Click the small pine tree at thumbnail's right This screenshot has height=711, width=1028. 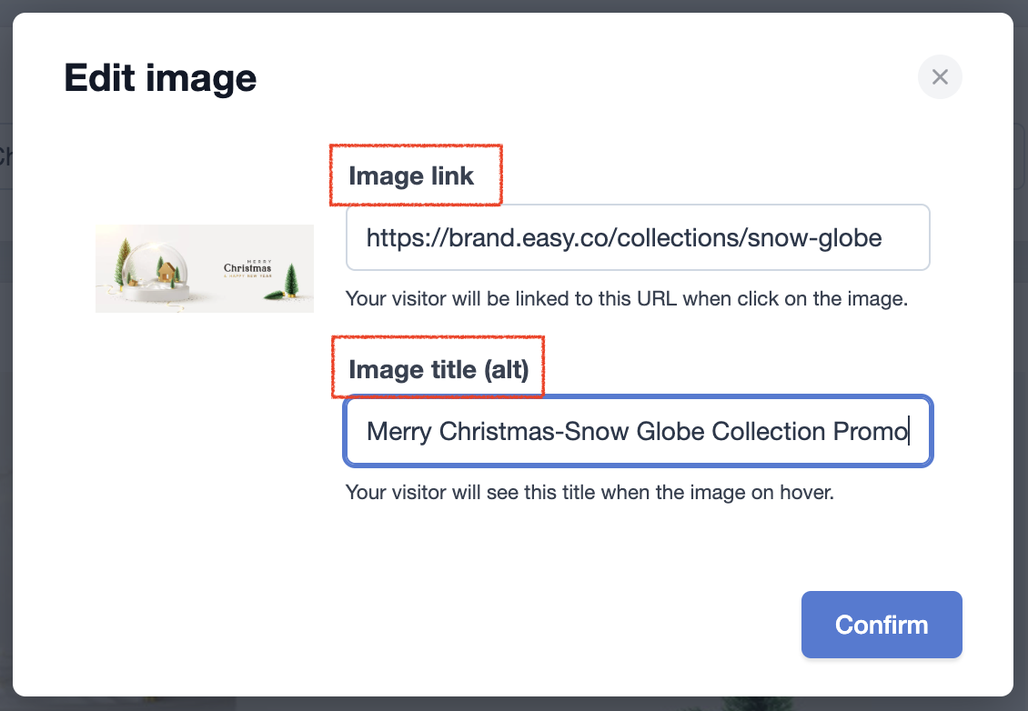(x=290, y=281)
